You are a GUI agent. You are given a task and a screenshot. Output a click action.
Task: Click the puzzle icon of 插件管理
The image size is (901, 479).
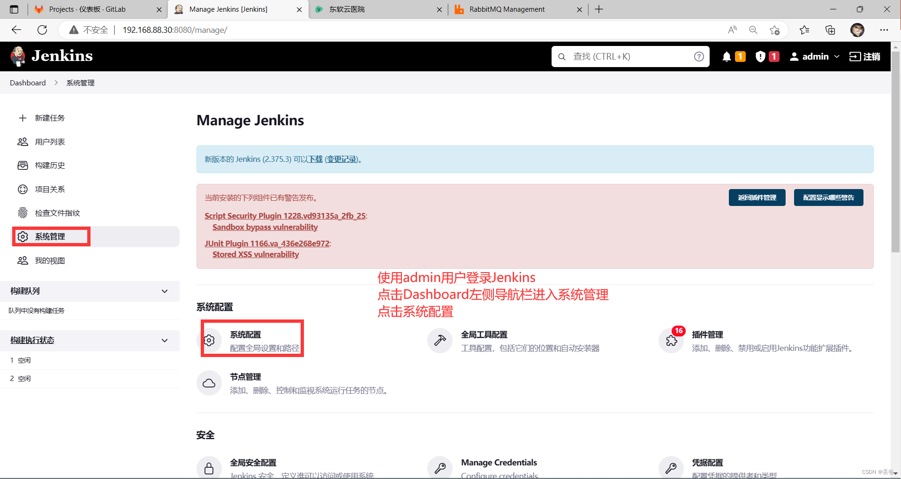671,341
